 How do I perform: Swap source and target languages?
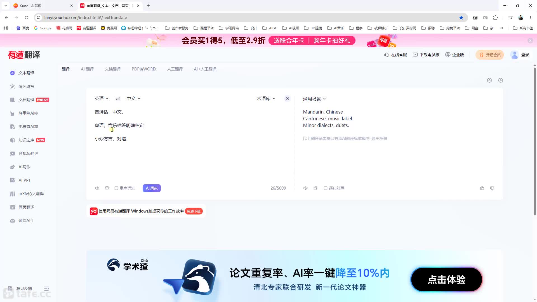coord(118,98)
